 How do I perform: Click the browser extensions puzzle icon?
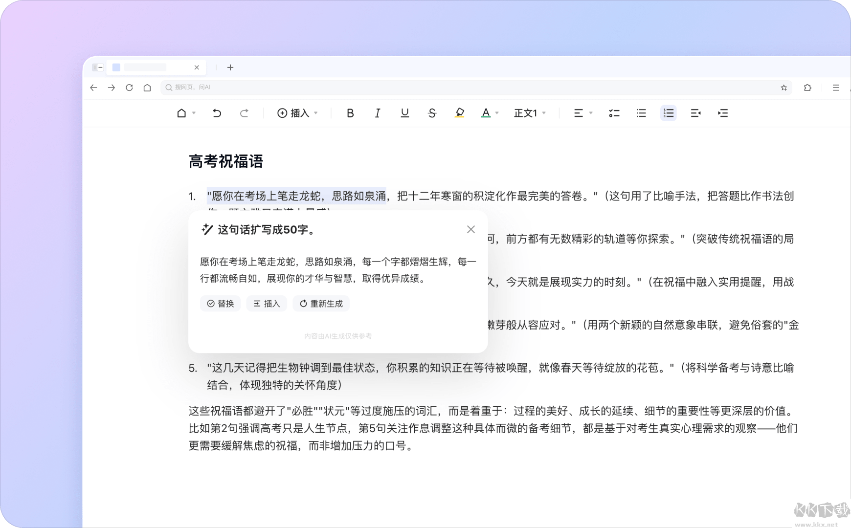[807, 88]
